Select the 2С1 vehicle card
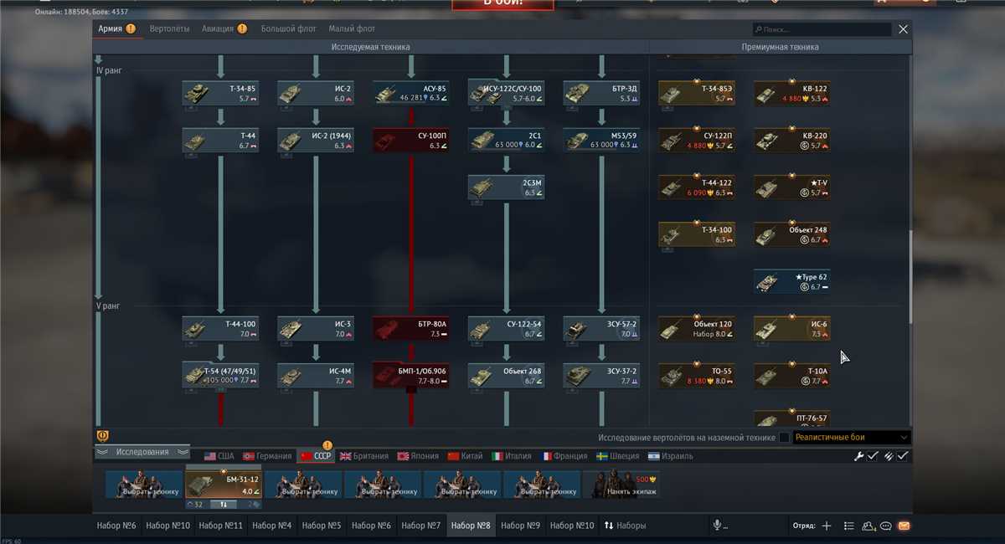The height and width of the screenshot is (544, 1005). (506, 140)
